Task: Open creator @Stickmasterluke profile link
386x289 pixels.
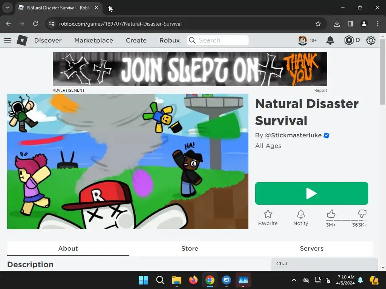Action: coord(293,135)
